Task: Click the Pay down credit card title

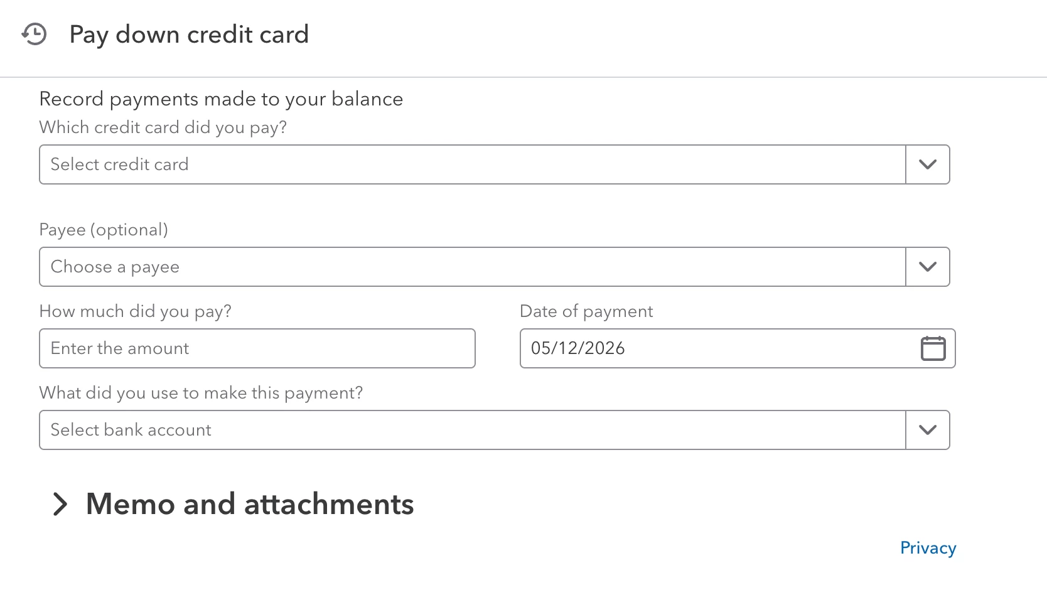Action: (x=189, y=35)
